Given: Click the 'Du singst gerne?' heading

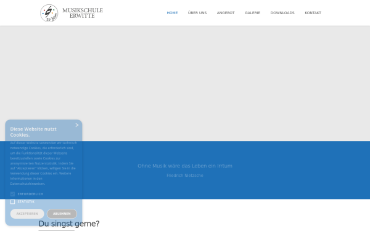Looking at the screenshot, I should [x=69, y=224].
